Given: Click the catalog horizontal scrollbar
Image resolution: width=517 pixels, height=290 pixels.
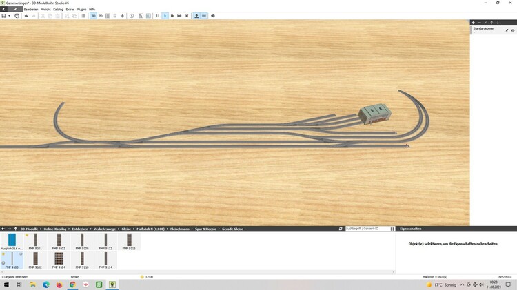Looking at the screenshot, I should [198, 272].
